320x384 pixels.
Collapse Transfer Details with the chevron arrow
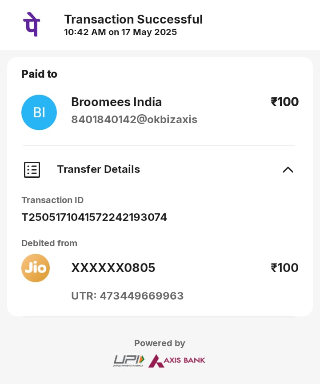tap(288, 170)
